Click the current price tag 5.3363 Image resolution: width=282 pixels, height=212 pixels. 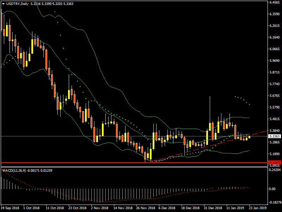275,136
